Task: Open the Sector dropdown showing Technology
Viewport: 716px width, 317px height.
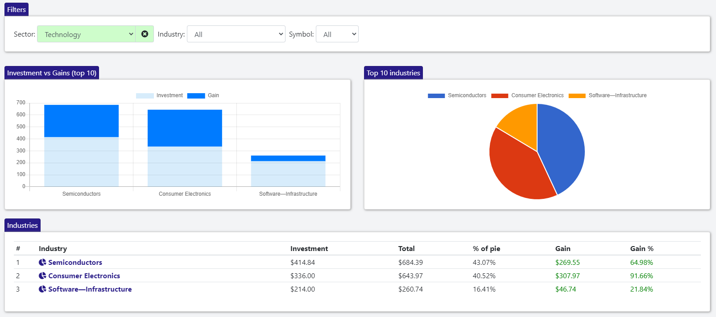Action: pos(86,34)
